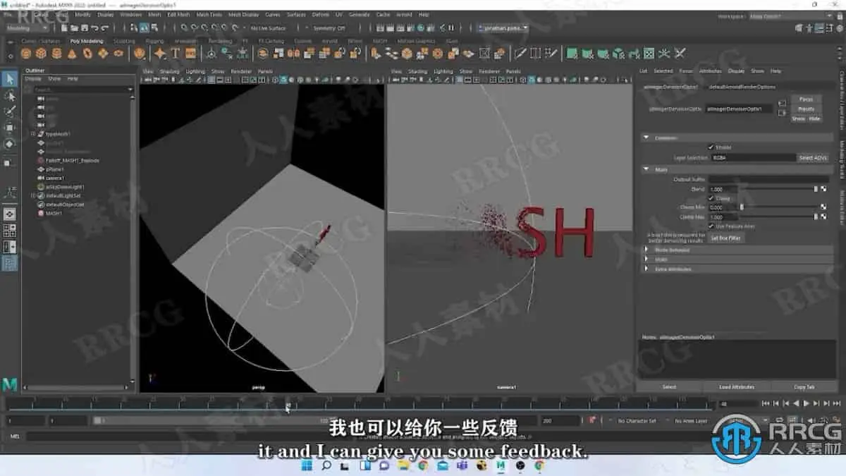846x476 pixels.
Task: Select the Multi-Cut pencil shelf icon
Action: pos(520,54)
